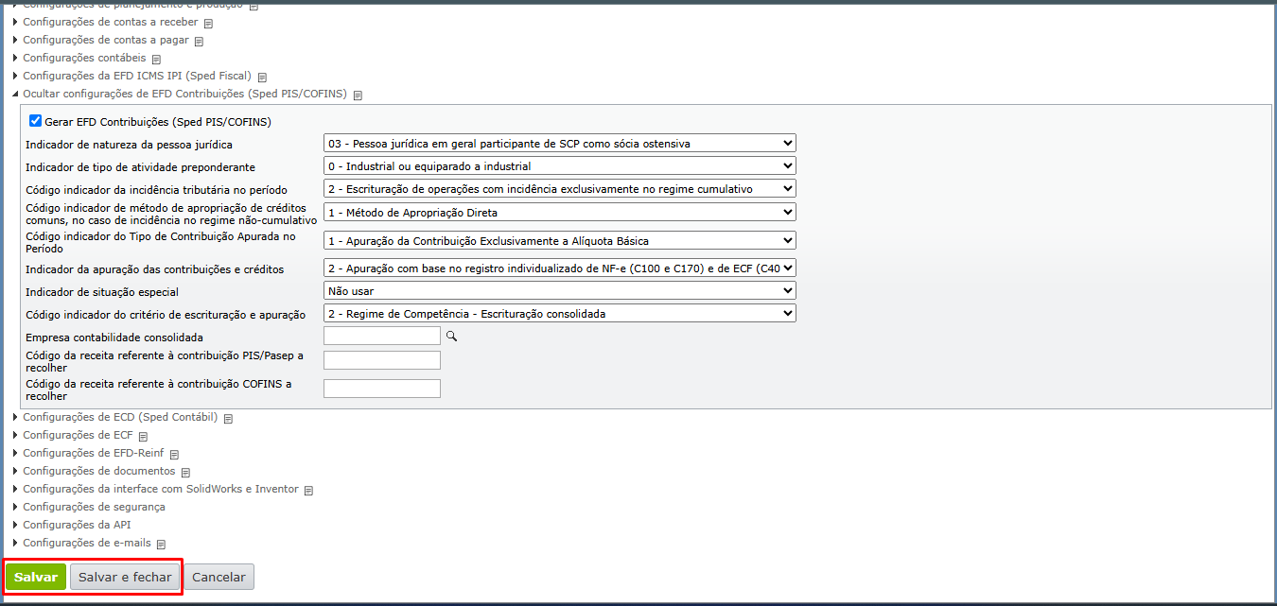The width and height of the screenshot is (1277, 606).
Task: Click the Cancelar button
Action: pyautogui.click(x=219, y=577)
